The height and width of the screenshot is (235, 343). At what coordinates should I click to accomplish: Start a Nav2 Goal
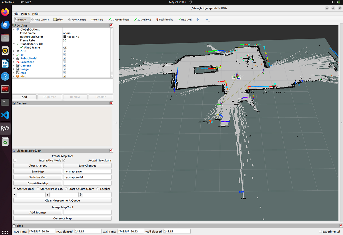(184, 19)
